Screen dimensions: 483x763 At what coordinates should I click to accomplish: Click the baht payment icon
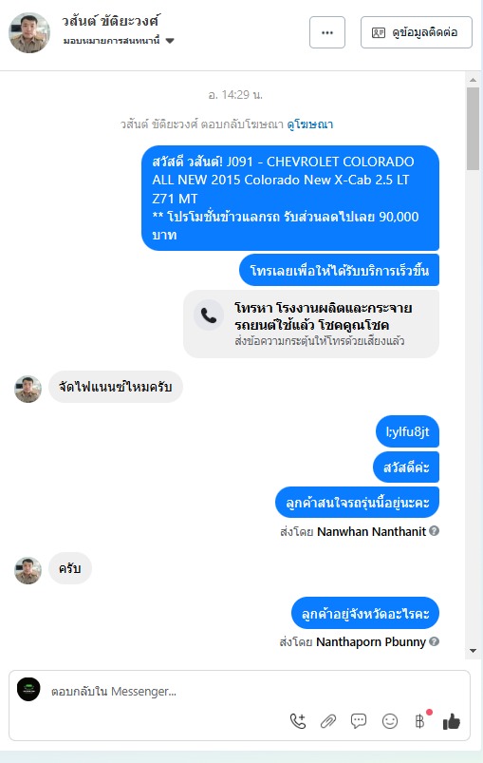pos(419,720)
